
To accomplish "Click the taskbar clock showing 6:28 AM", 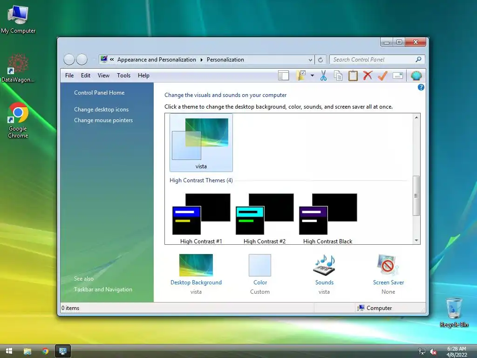I will click(457, 351).
